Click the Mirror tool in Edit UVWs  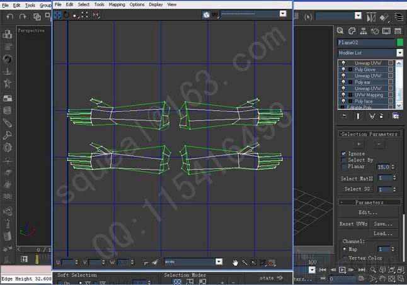tap(96, 14)
